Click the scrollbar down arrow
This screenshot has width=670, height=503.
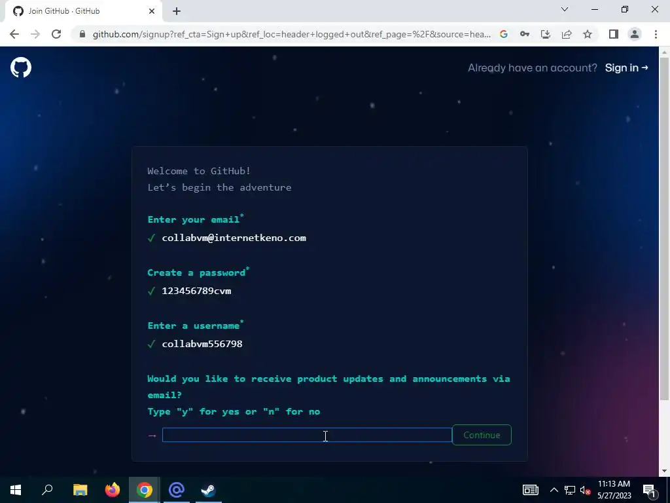[x=664, y=472]
